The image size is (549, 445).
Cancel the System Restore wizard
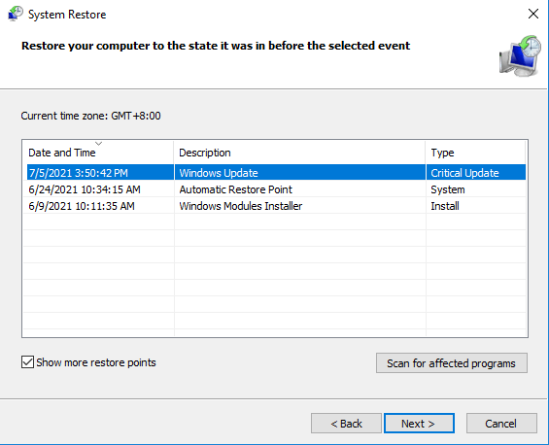(501, 424)
